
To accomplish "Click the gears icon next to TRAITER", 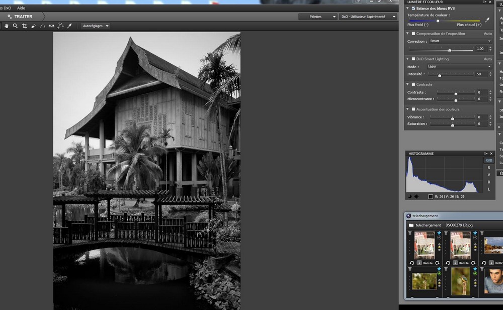I will (x=9, y=17).
